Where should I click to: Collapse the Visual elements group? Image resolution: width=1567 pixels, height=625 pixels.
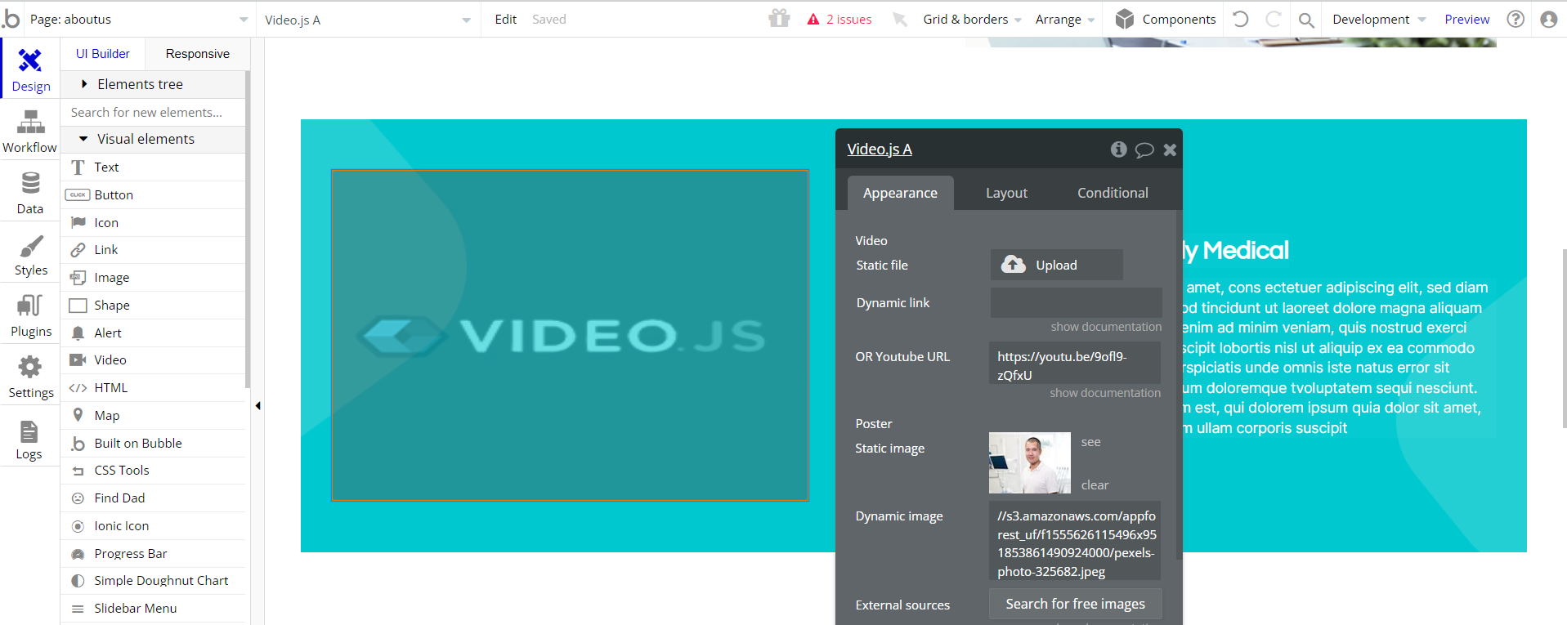point(154,139)
